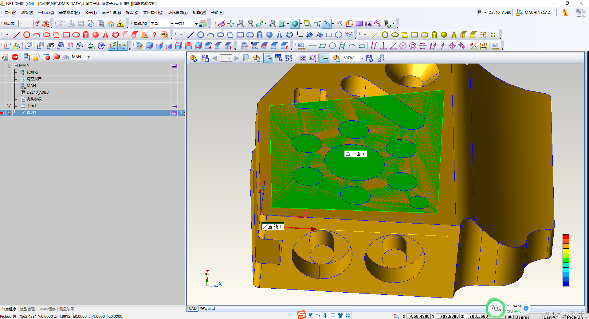
Task: Click the red STOP icon
Action: [x=15, y=57]
